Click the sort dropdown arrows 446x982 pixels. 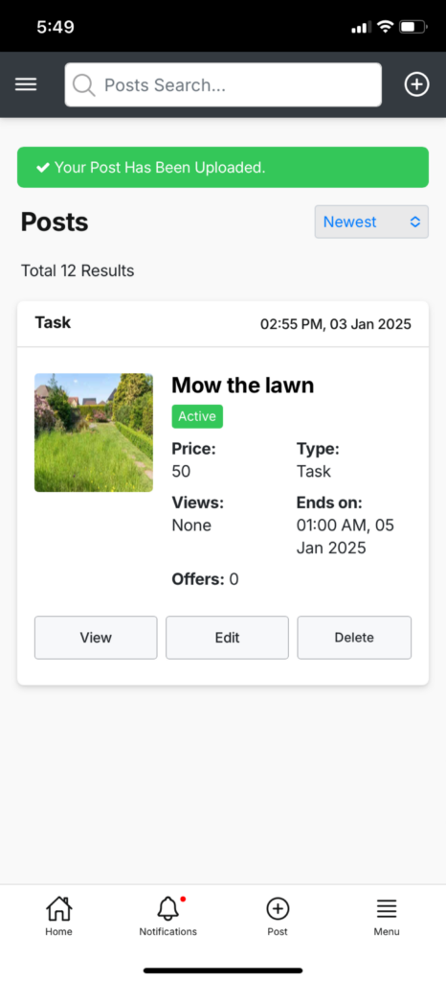coord(414,222)
